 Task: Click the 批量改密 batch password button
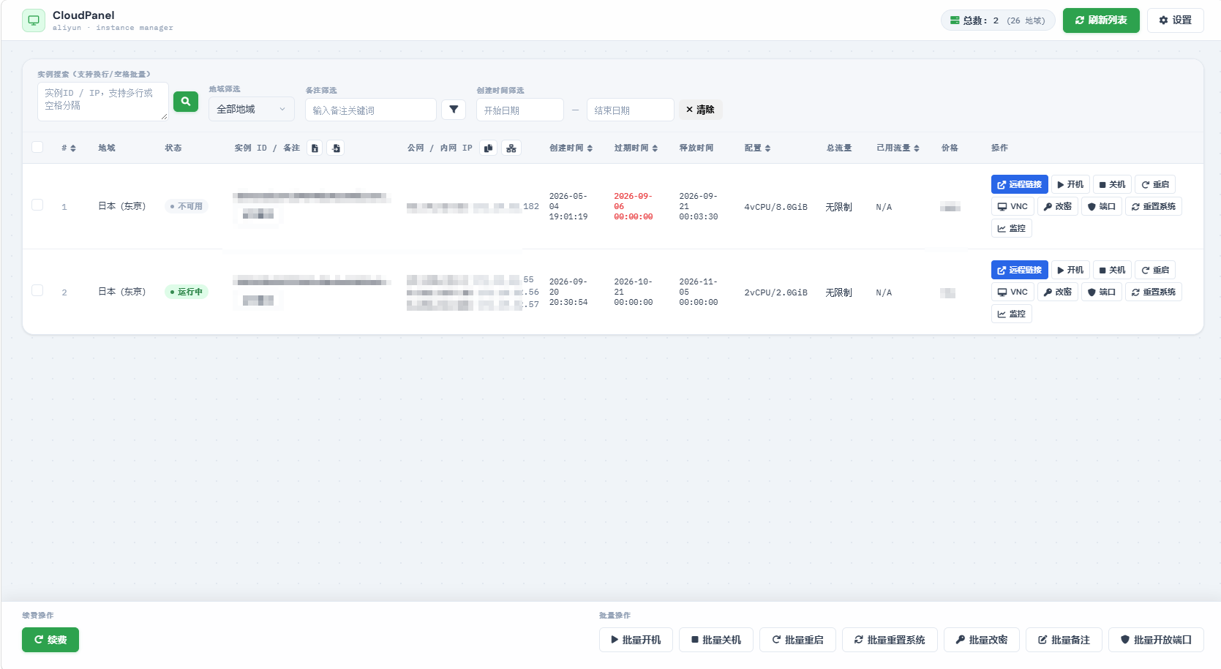[981, 640]
